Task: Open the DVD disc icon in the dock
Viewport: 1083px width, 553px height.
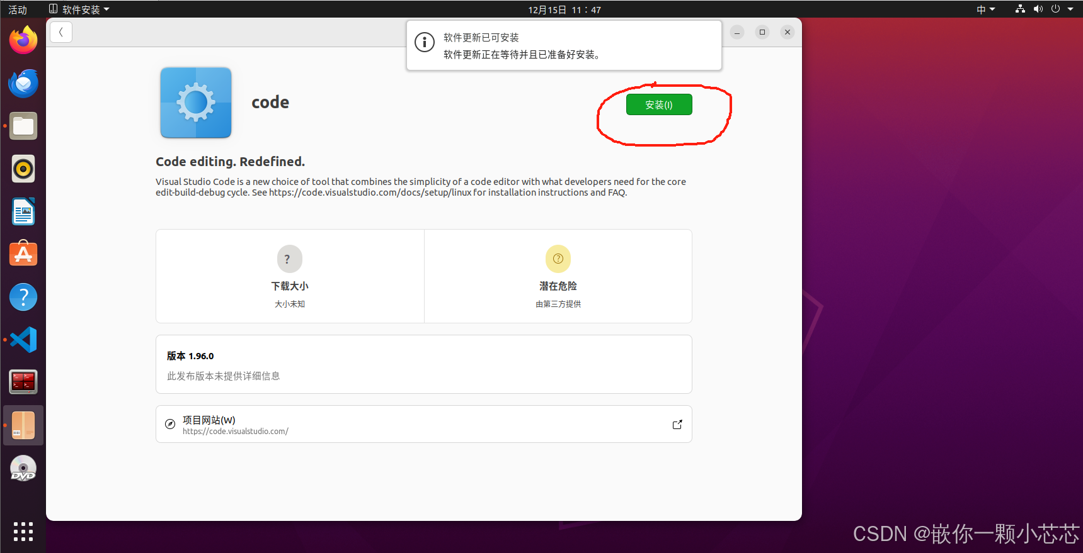Action: 23,469
